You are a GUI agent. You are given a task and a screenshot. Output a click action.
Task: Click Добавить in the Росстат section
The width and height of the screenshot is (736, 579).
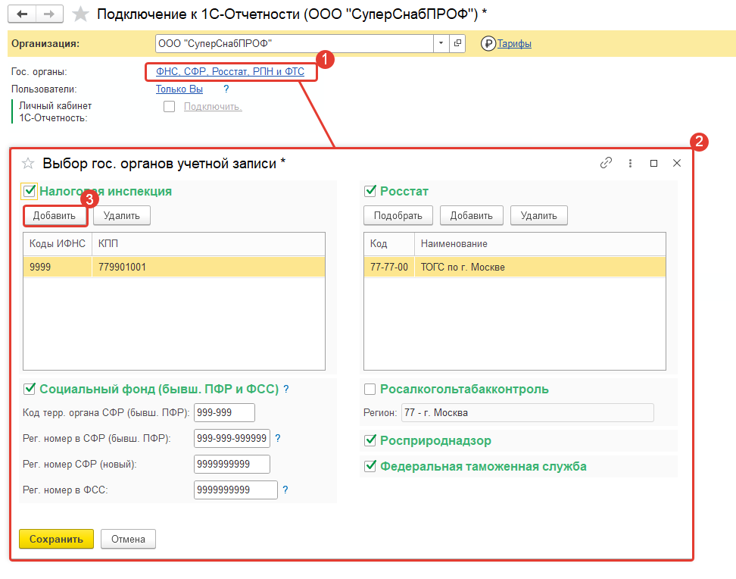471,216
